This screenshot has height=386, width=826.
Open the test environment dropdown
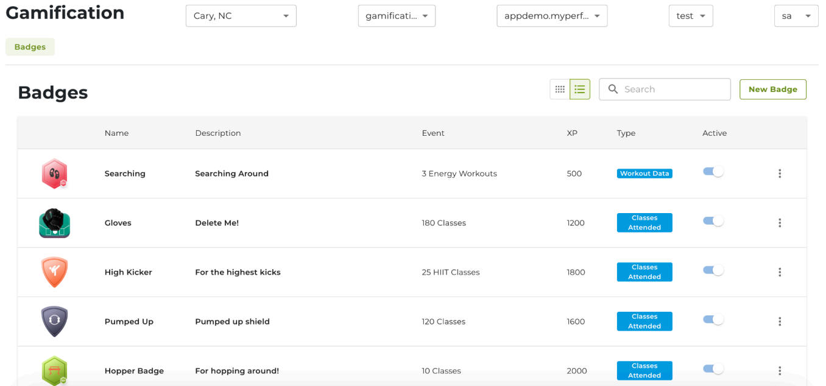coord(690,16)
